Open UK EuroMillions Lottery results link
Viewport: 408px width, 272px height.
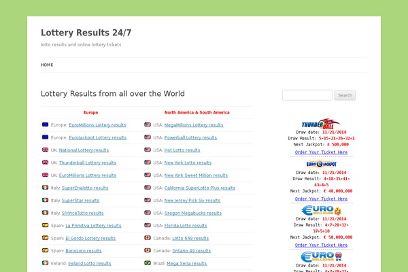tap(88, 175)
